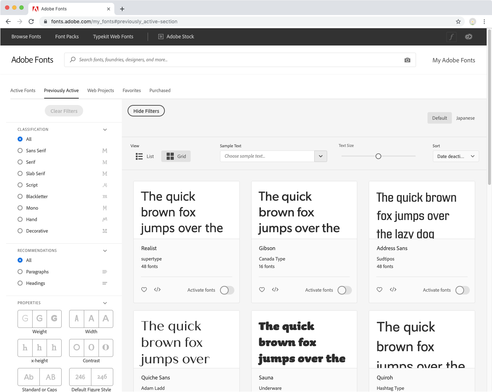This screenshot has width=492, height=392.
Task: Select Mono classification radio button
Action: [20, 208]
